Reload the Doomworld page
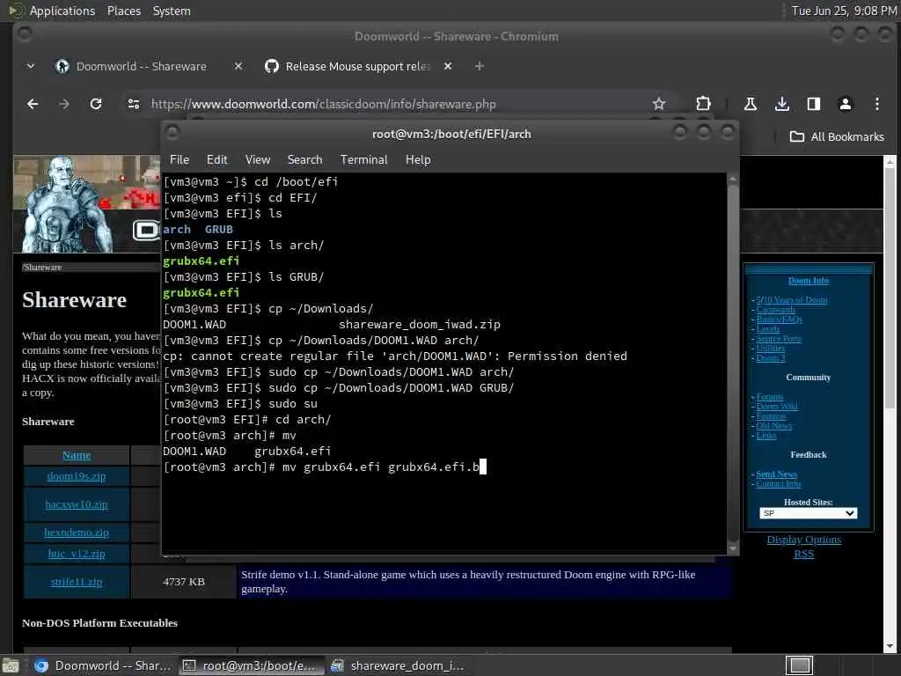The image size is (901, 676). click(96, 104)
